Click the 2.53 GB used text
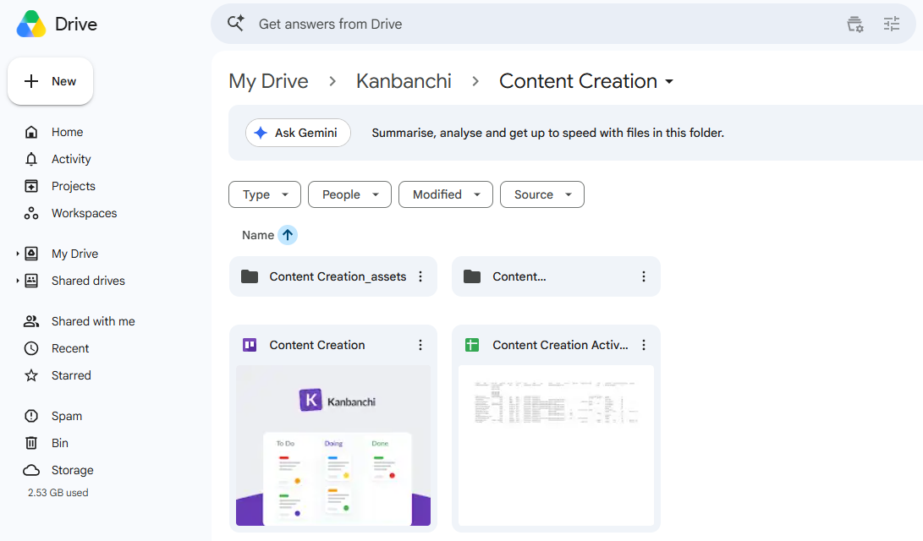This screenshot has height=541, width=923. [x=58, y=493]
